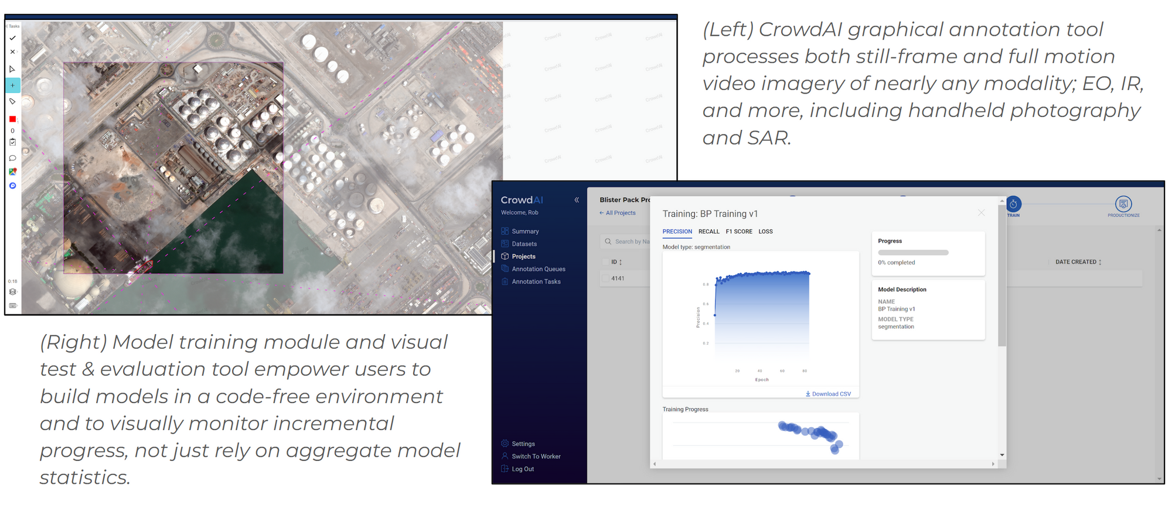Open the comment bubble icon in annotation toolbar
1172x509 pixels.
point(12,158)
